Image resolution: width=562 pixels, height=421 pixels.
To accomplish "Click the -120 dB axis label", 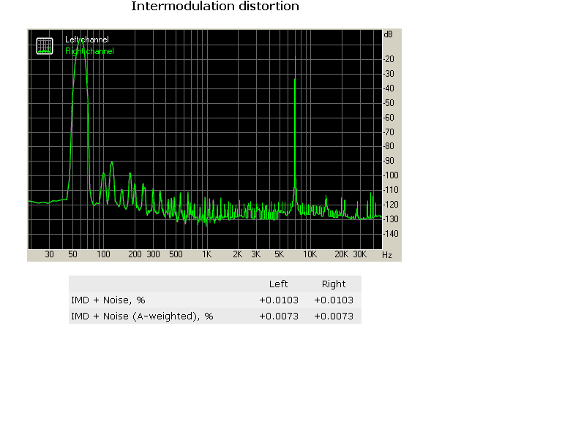I will 391,205.
